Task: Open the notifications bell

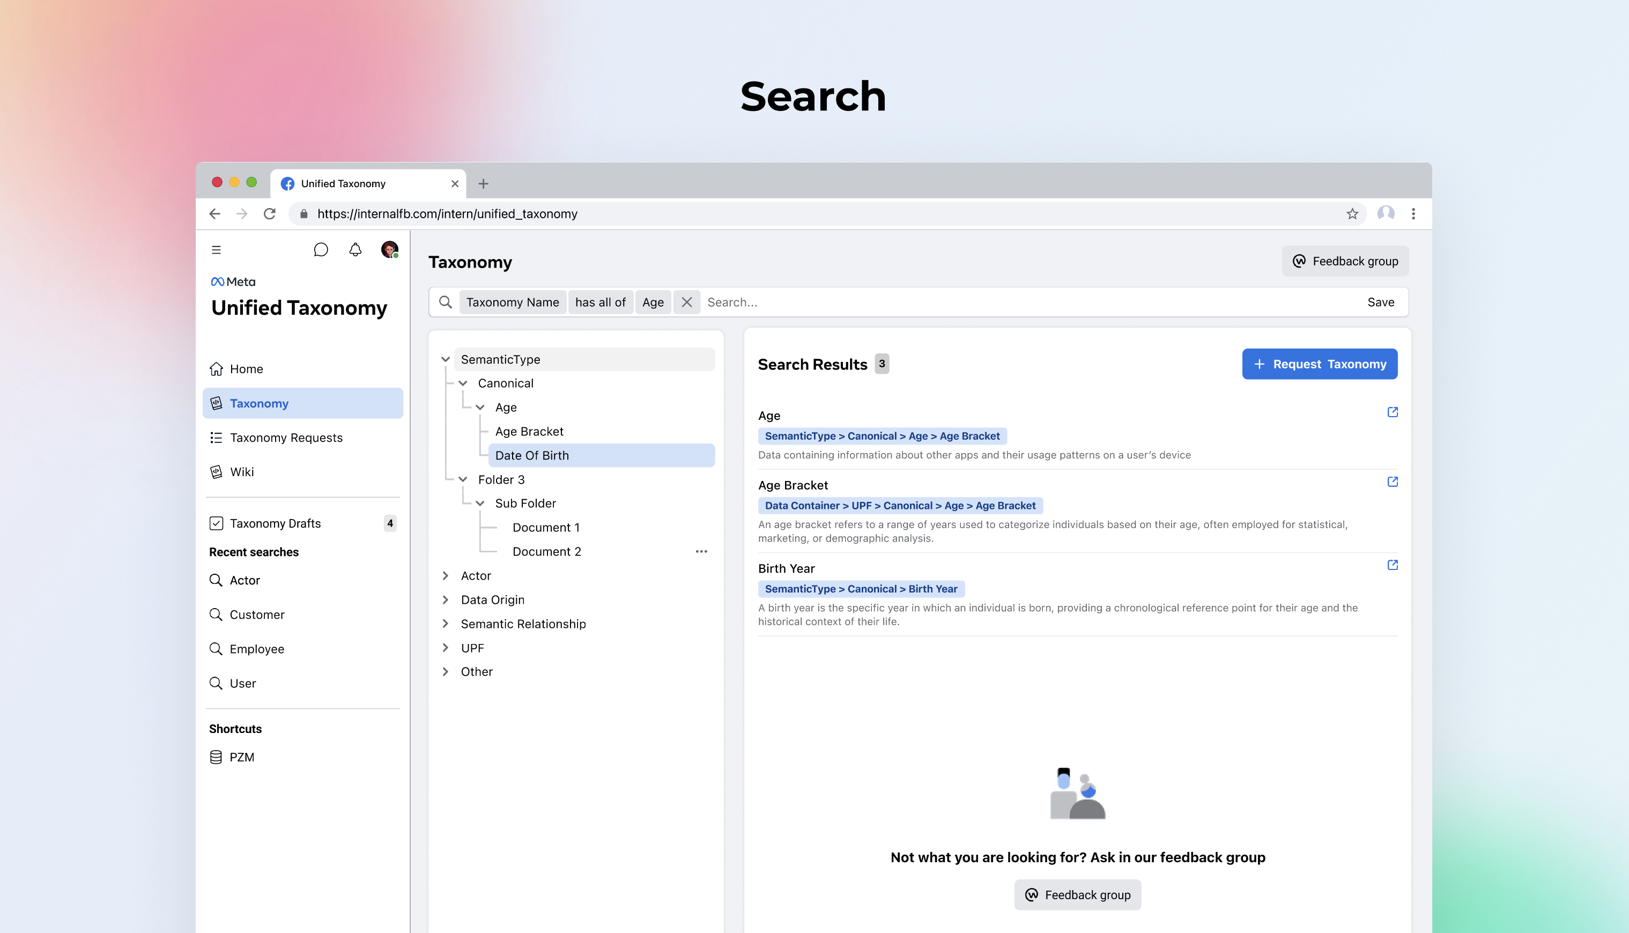Action: coord(355,250)
